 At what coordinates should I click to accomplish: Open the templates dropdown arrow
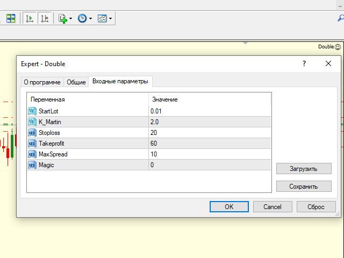tap(110, 19)
